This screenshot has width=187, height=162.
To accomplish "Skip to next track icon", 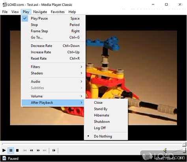I will point(45,150).
